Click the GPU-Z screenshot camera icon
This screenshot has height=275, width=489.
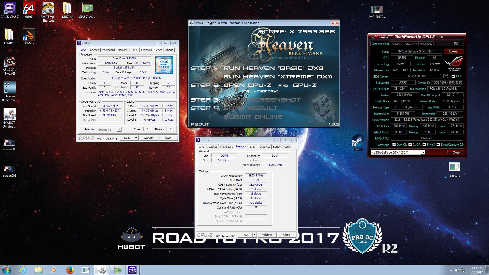pyautogui.click(x=456, y=44)
